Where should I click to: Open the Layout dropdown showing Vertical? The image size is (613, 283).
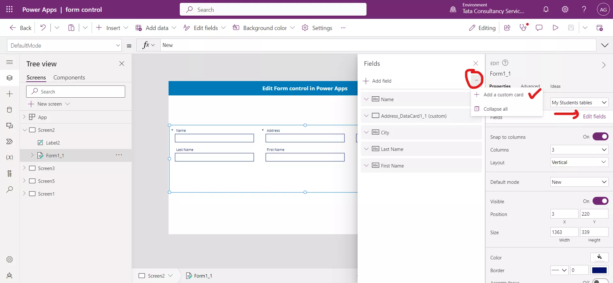click(x=579, y=162)
